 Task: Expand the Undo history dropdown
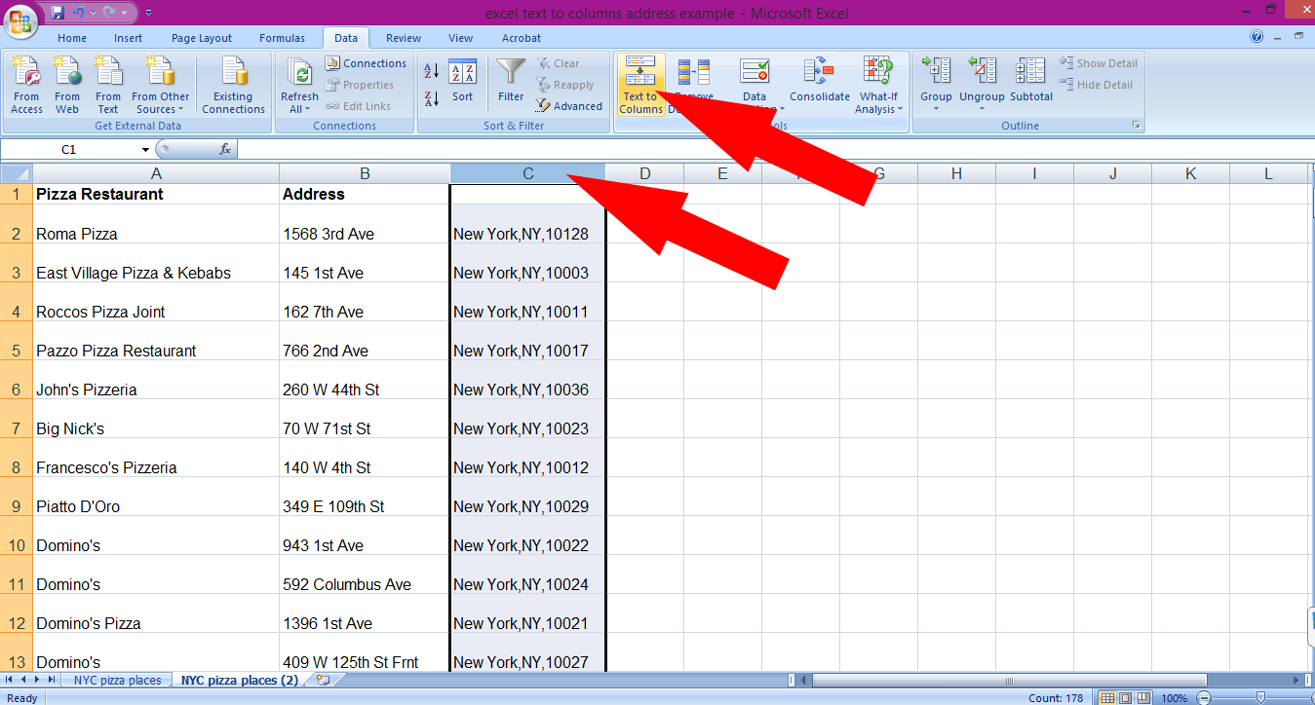point(93,13)
